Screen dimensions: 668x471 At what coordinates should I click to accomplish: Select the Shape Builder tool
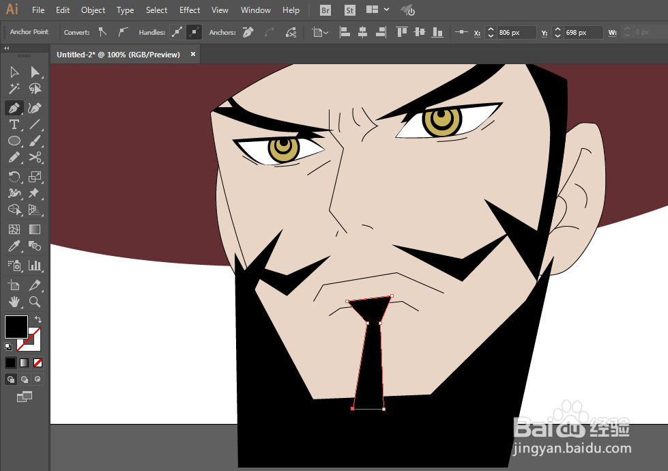coord(14,210)
